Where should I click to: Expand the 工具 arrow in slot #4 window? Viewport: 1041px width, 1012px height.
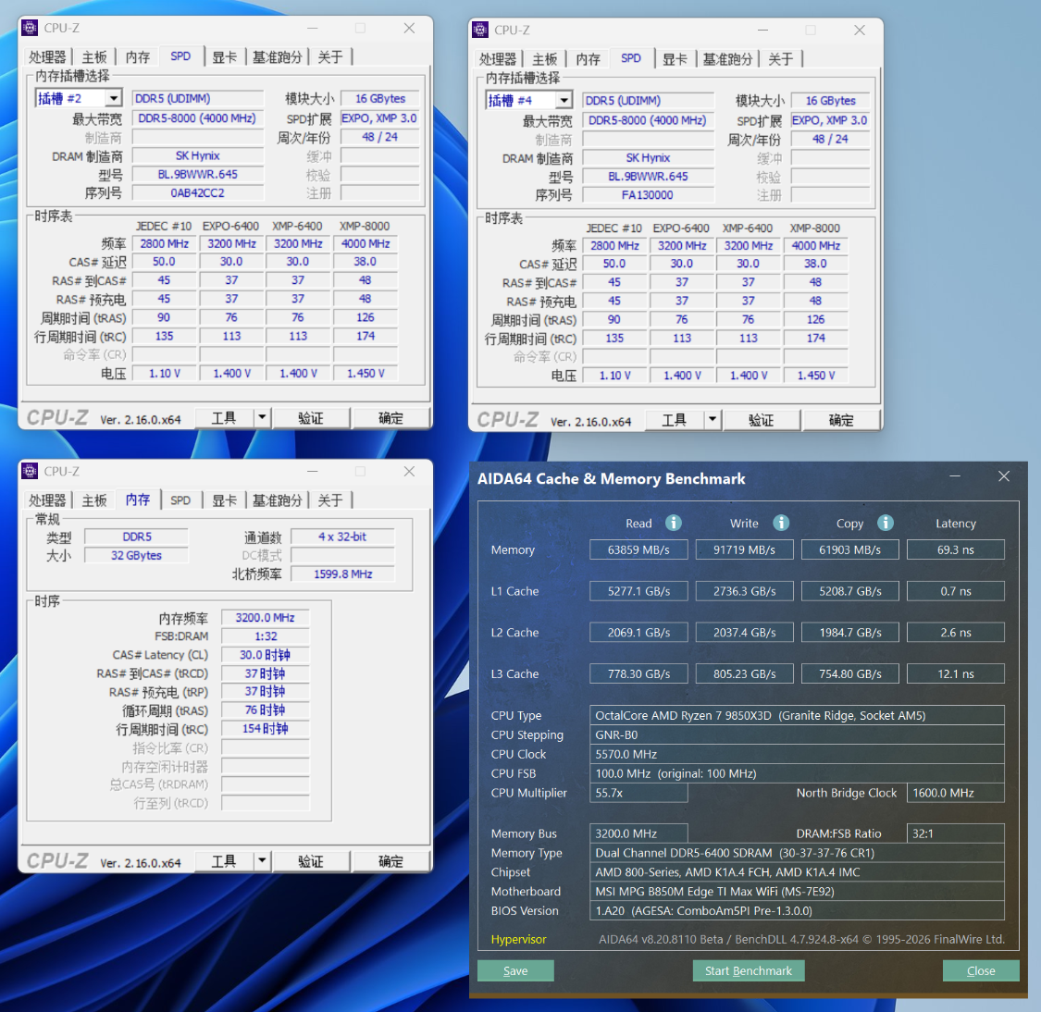pyautogui.click(x=713, y=419)
